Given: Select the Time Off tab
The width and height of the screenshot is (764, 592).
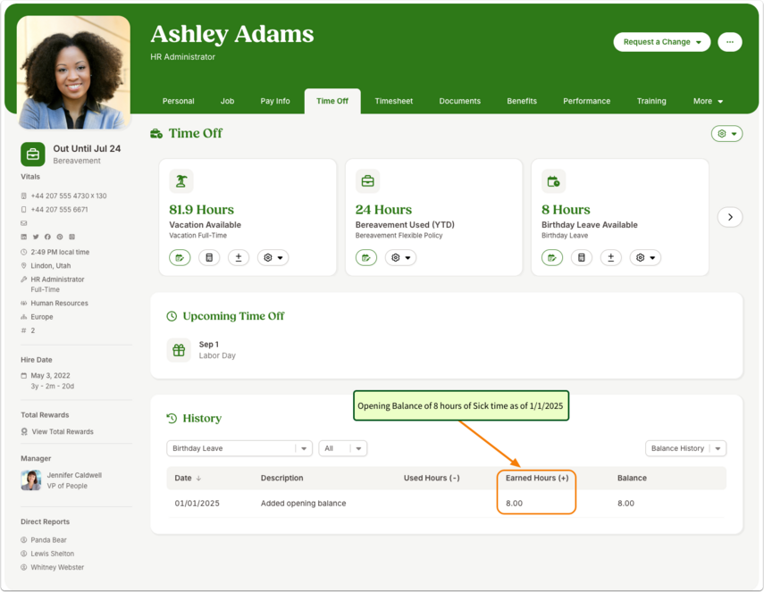Looking at the screenshot, I should (x=332, y=101).
